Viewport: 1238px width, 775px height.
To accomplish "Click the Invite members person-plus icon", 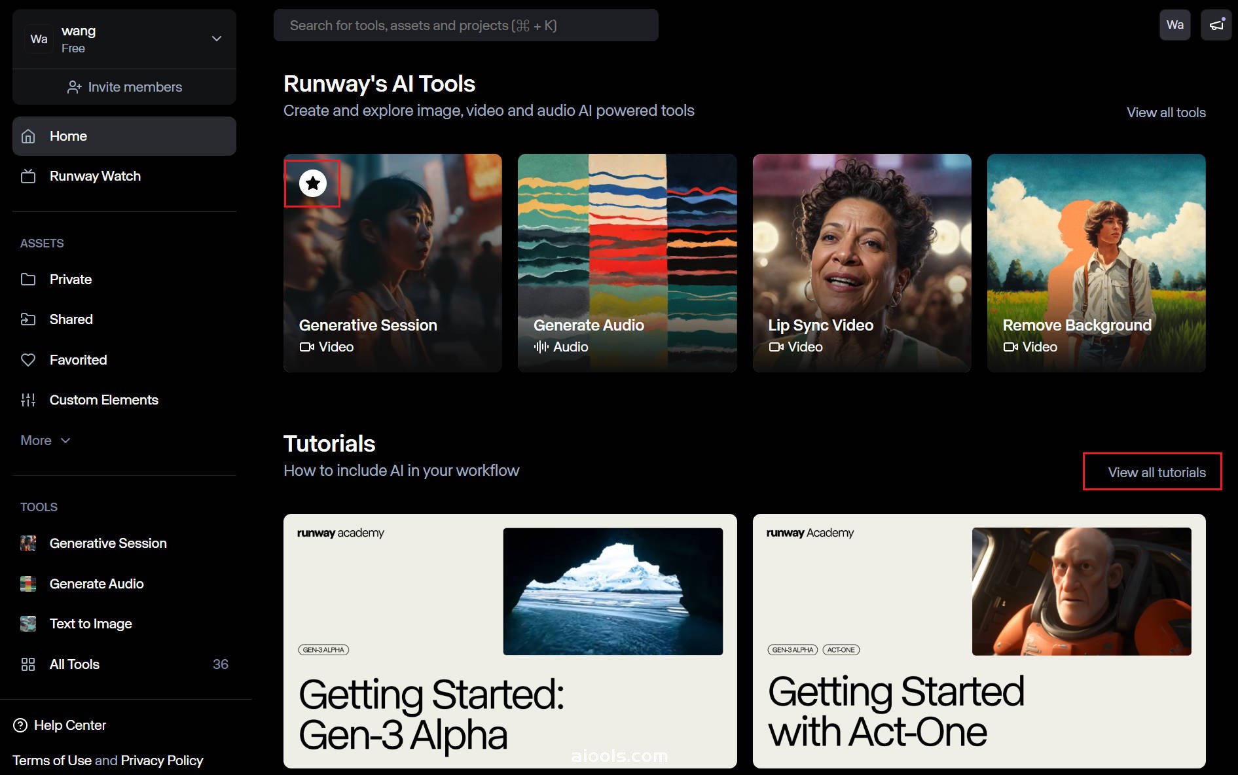I will 75,87.
